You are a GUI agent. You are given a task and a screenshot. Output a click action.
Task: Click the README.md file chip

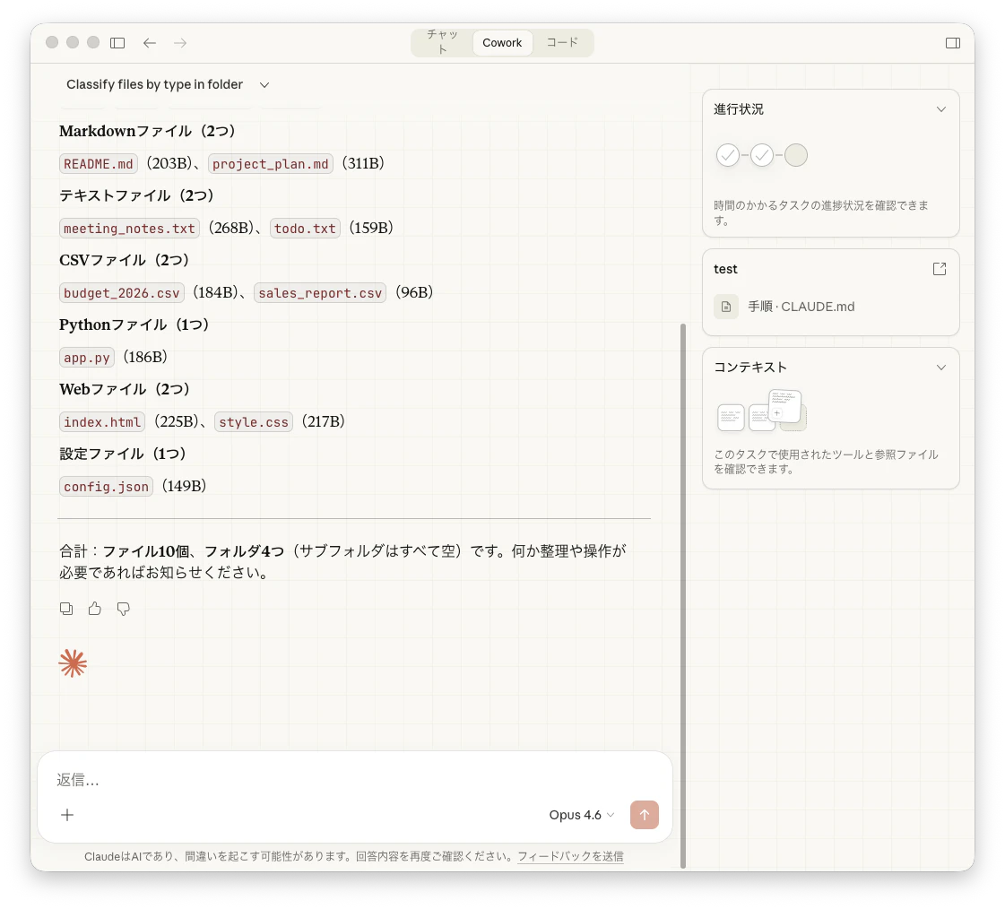point(98,164)
